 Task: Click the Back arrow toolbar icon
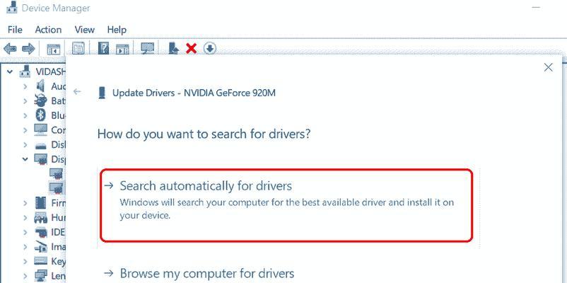click(10, 48)
